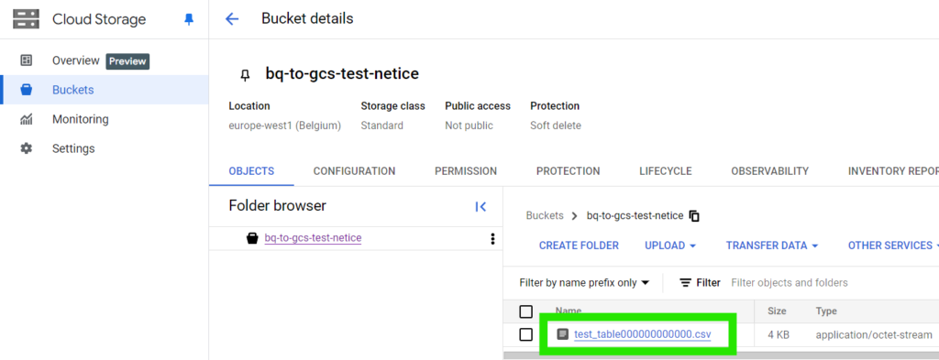
Task: Click the pin icon next to bucket name
Action: coord(244,75)
